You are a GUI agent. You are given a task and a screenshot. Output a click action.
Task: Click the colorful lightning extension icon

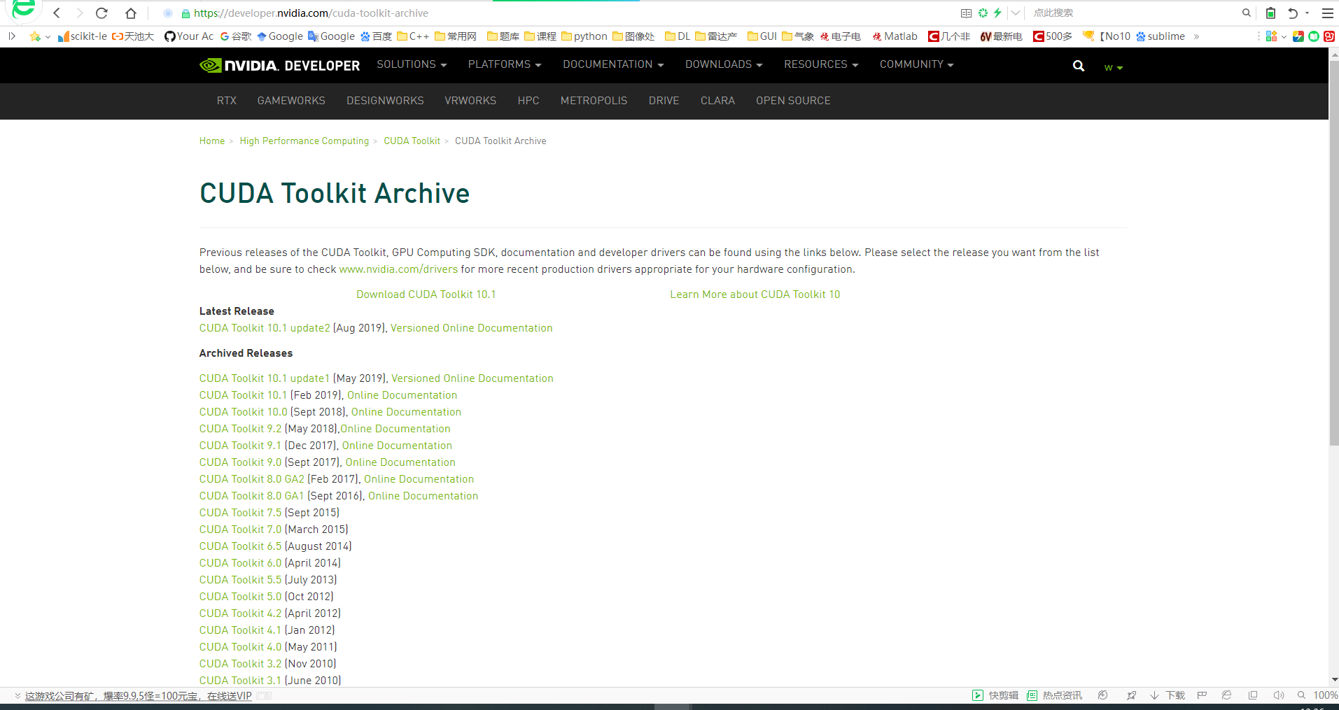[1298, 36]
